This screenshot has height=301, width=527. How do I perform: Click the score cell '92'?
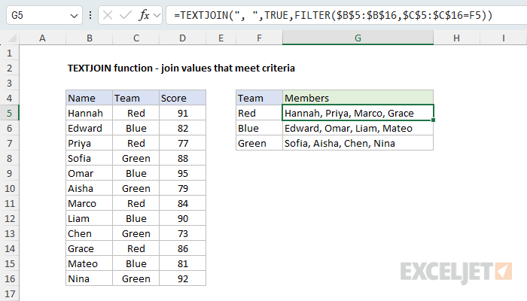click(x=182, y=279)
